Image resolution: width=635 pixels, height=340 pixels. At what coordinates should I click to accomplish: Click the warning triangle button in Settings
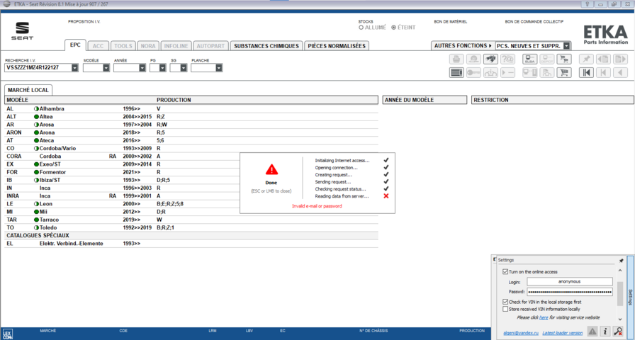(592, 331)
